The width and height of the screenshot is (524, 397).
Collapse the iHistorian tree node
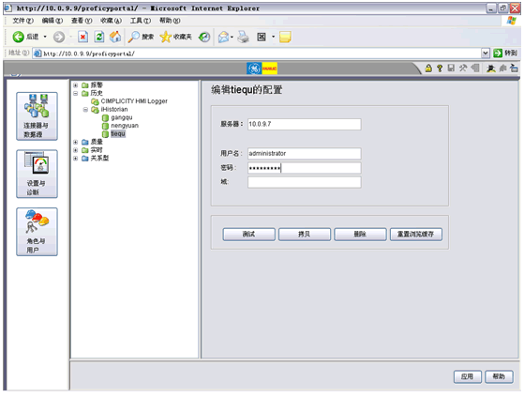(85, 110)
